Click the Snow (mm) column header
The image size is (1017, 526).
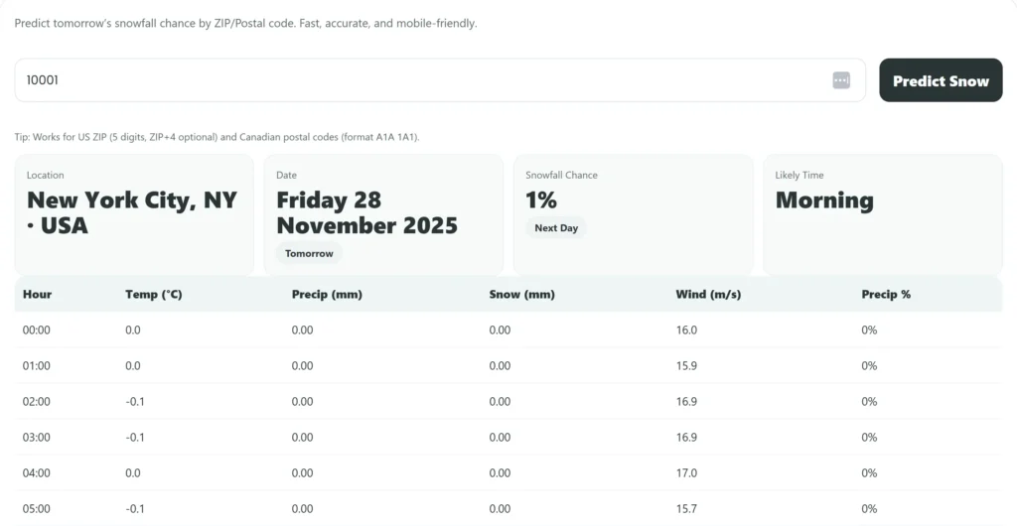[x=521, y=295]
